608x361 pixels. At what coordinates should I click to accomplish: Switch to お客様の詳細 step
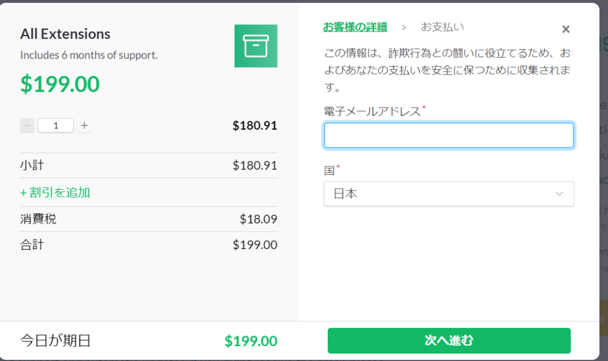(355, 27)
